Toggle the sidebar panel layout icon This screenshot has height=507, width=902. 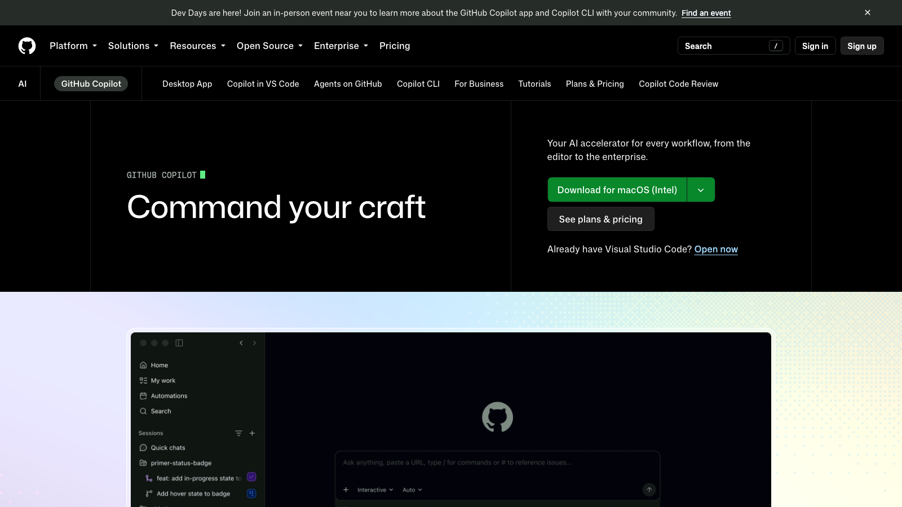click(x=179, y=343)
